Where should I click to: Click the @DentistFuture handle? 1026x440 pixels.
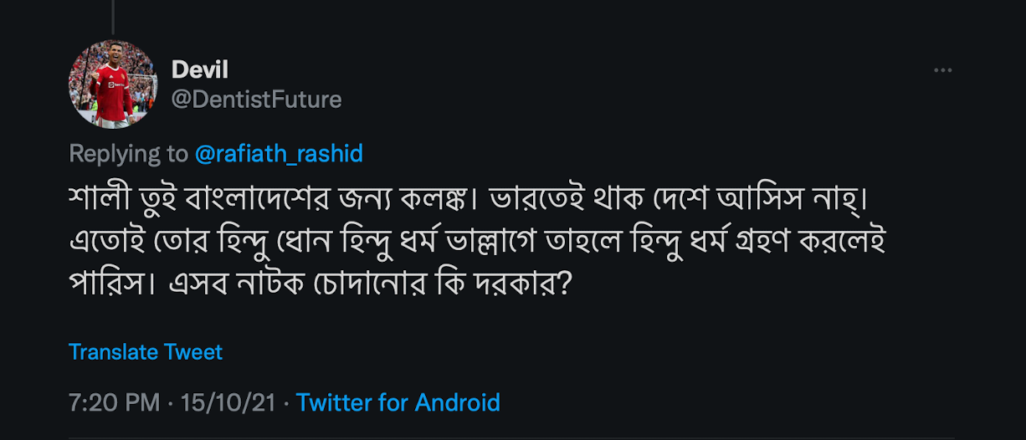(x=256, y=100)
